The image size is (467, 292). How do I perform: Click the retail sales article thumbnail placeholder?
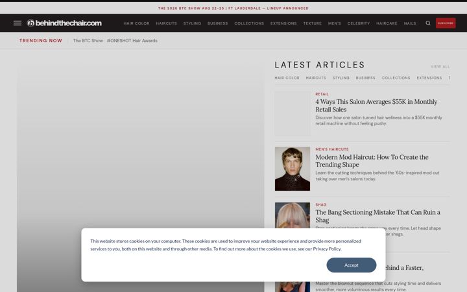292,114
